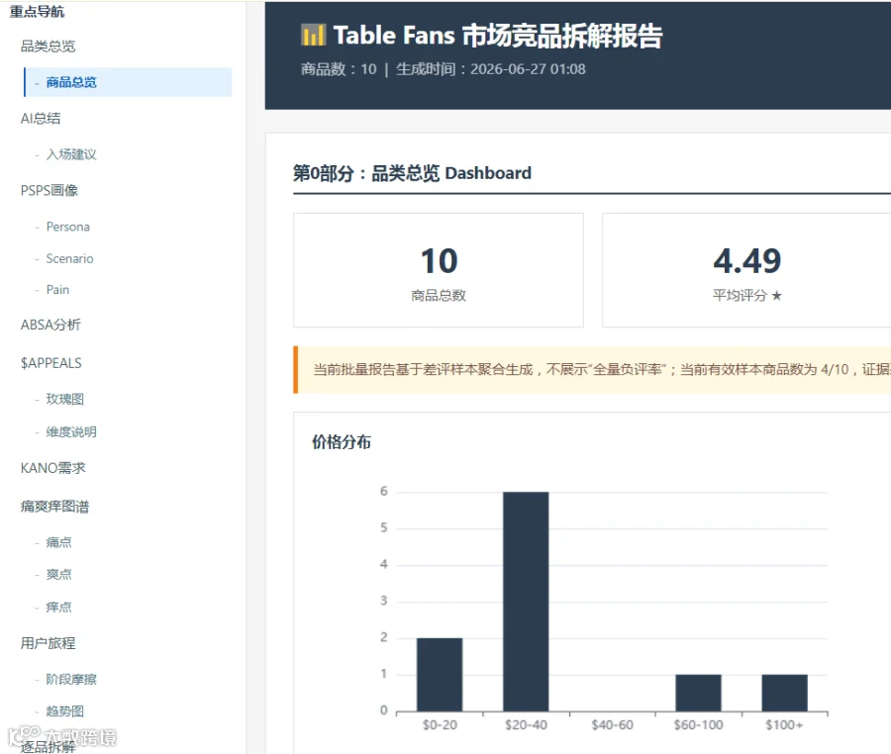Click the $60-100 price bar
Screen dimensions: 891x754
(698, 693)
